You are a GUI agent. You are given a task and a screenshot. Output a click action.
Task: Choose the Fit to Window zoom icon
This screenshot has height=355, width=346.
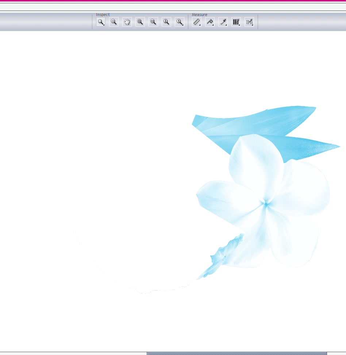pyautogui.click(x=140, y=22)
